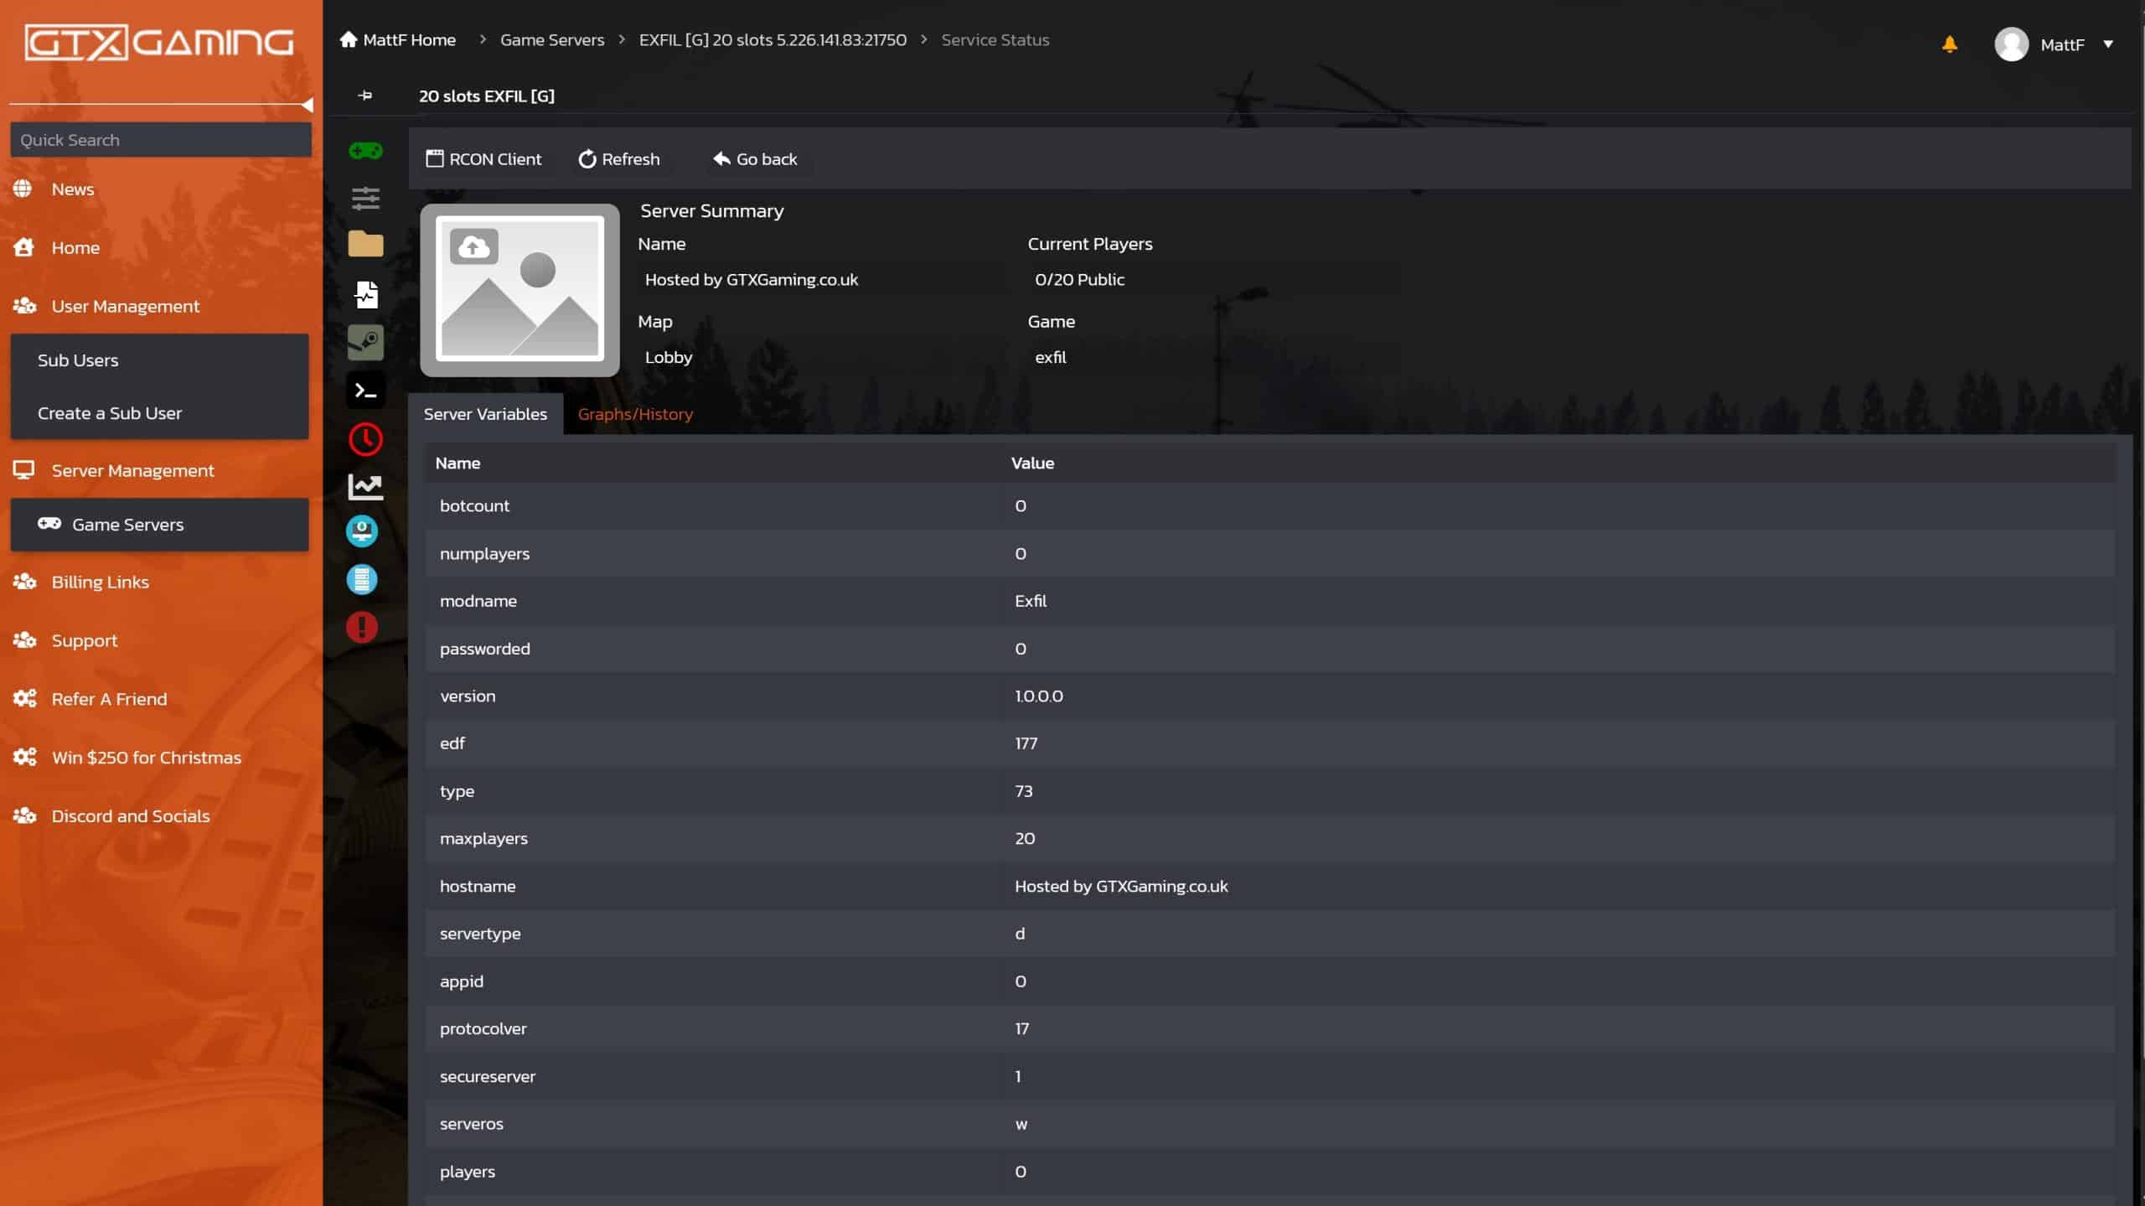Select the secureserver row
The image size is (2145, 1206).
1269,1077
